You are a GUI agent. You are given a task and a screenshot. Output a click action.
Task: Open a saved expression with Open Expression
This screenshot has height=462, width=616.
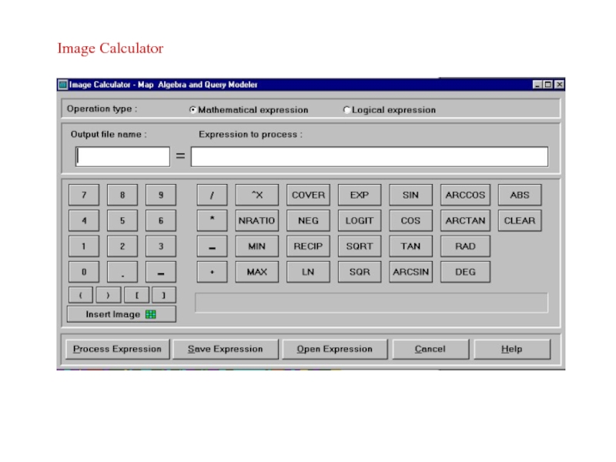tap(334, 350)
